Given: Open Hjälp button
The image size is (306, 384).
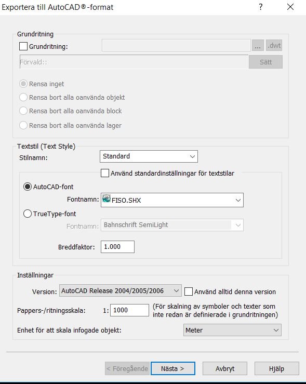Looking at the screenshot, I should (x=276, y=368).
